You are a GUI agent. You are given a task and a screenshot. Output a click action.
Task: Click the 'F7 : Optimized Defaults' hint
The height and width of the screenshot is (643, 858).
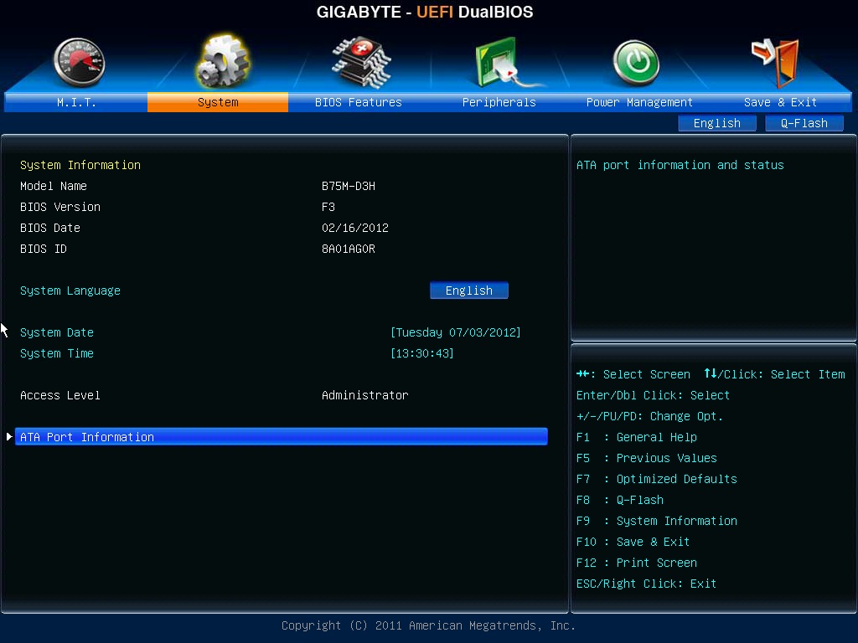pos(657,479)
